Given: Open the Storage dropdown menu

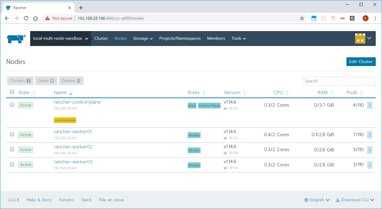Looking at the screenshot, I should pyautogui.click(x=143, y=39).
